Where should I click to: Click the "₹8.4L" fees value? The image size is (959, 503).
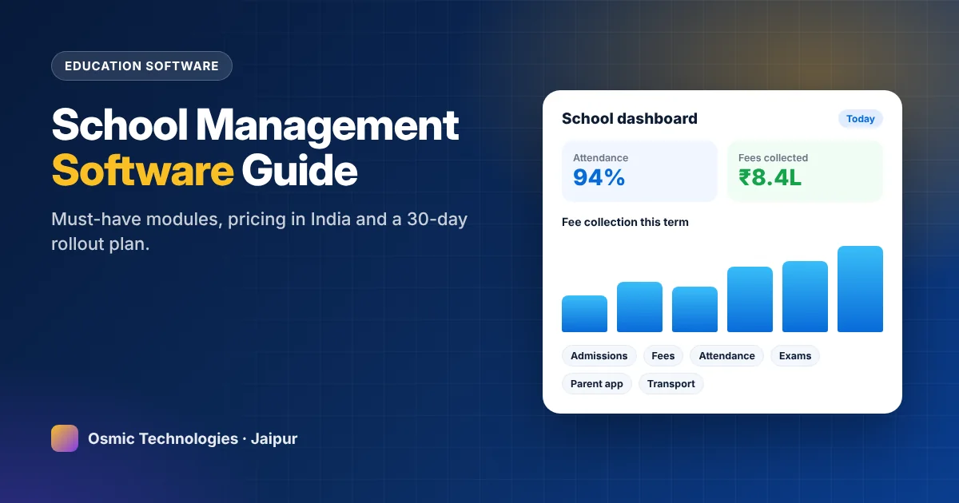[x=770, y=177]
